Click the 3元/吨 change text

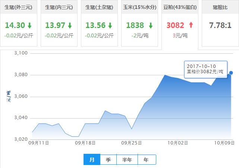click(180, 35)
